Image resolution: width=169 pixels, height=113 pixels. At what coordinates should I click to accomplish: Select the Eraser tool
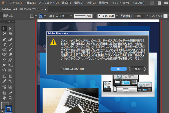(x=10, y=54)
